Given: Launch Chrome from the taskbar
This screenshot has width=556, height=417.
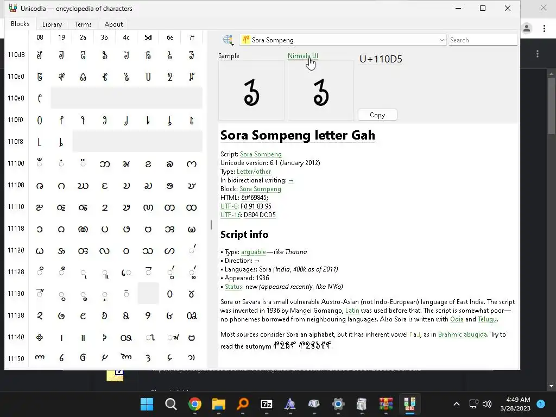Looking at the screenshot, I should click(195, 404).
